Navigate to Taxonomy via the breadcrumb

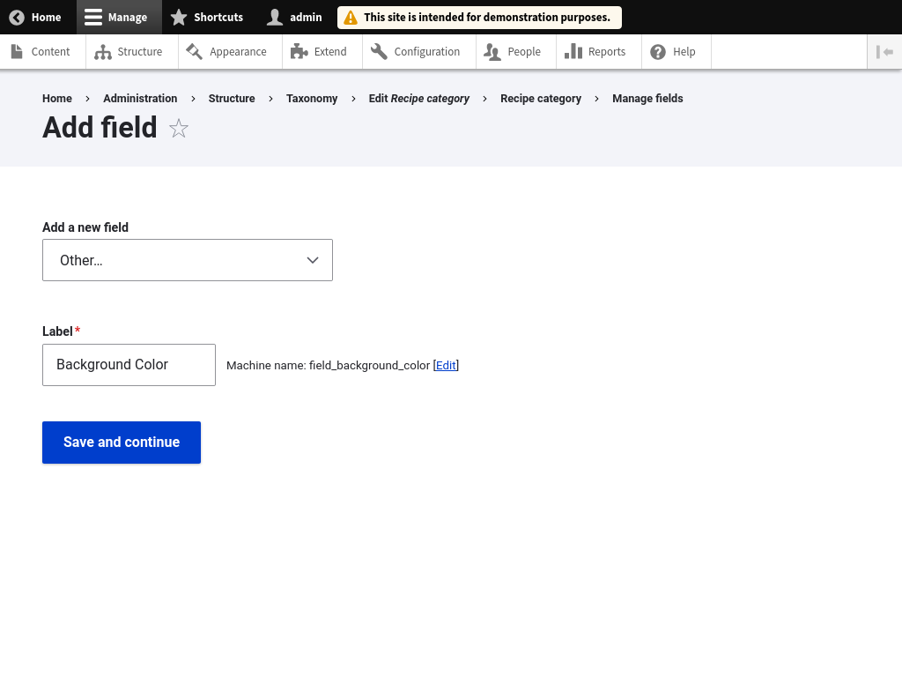tap(312, 99)
